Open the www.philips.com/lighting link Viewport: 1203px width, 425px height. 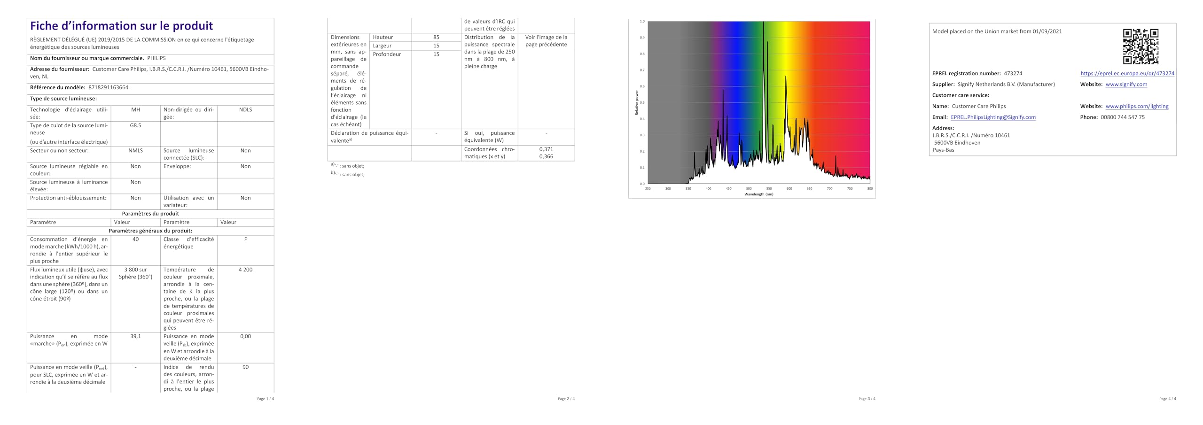click(1137, 106)
